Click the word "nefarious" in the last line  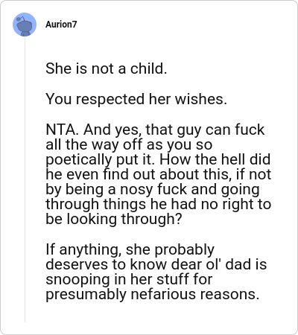(164, 295)
